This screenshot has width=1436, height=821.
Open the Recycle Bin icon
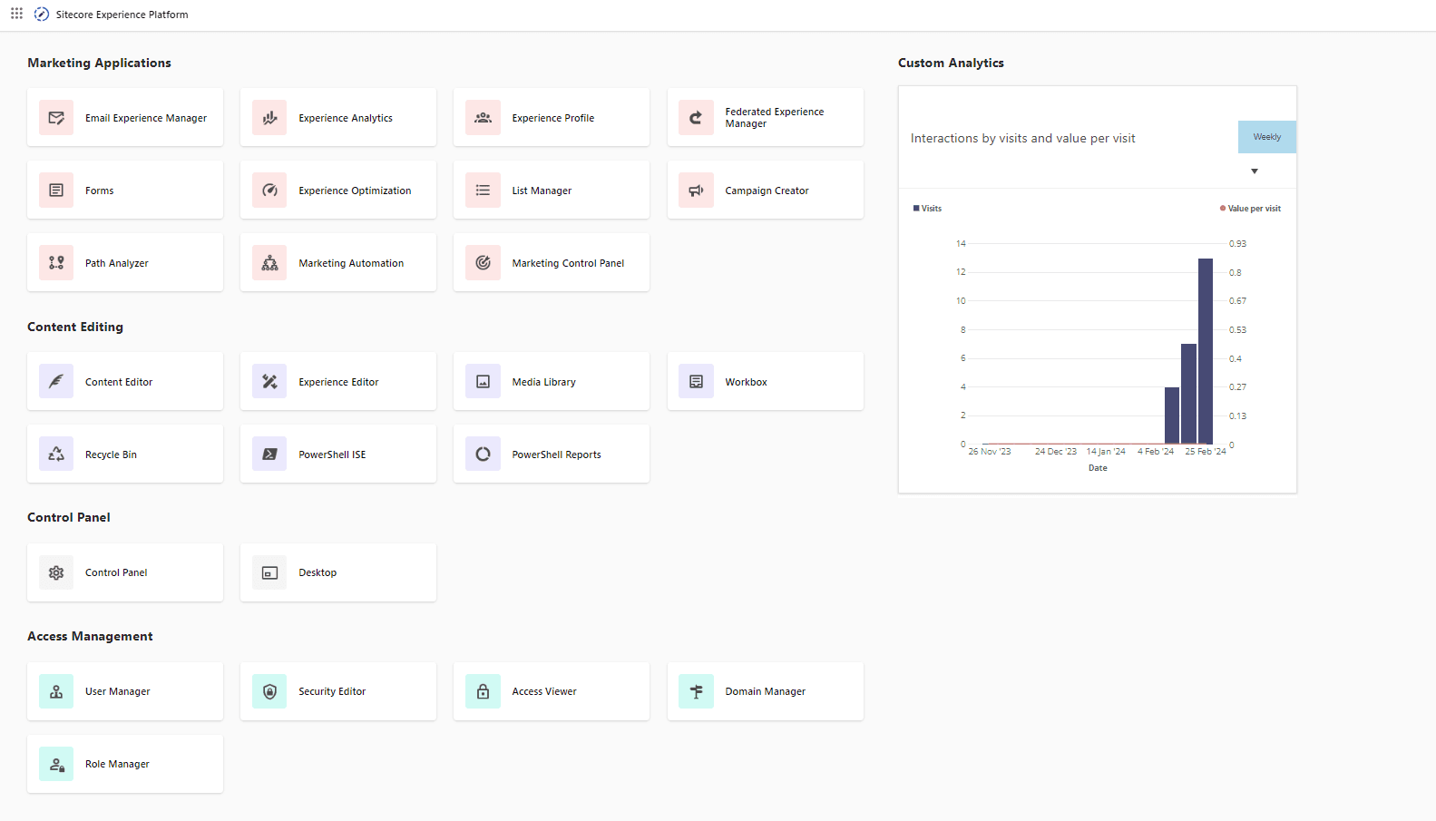[x=56, y=454]
